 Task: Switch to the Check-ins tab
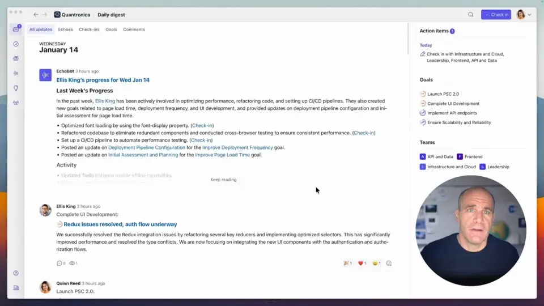[89, 29]
